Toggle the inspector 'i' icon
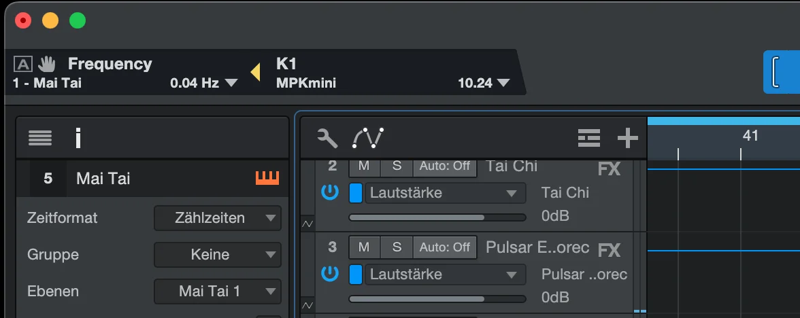The image size is (800, 318). [78, 138]
